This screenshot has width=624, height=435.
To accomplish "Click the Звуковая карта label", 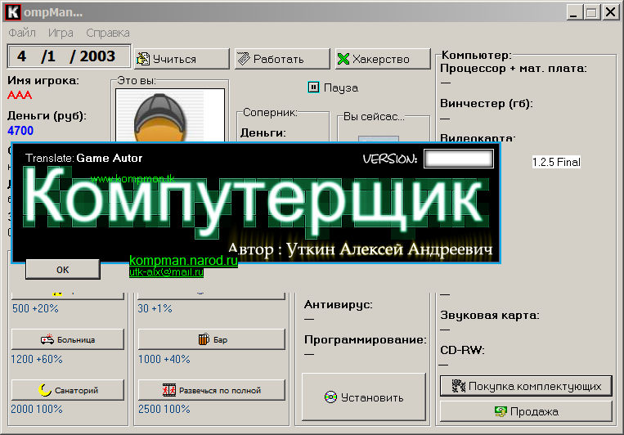I will click(490, 315).
